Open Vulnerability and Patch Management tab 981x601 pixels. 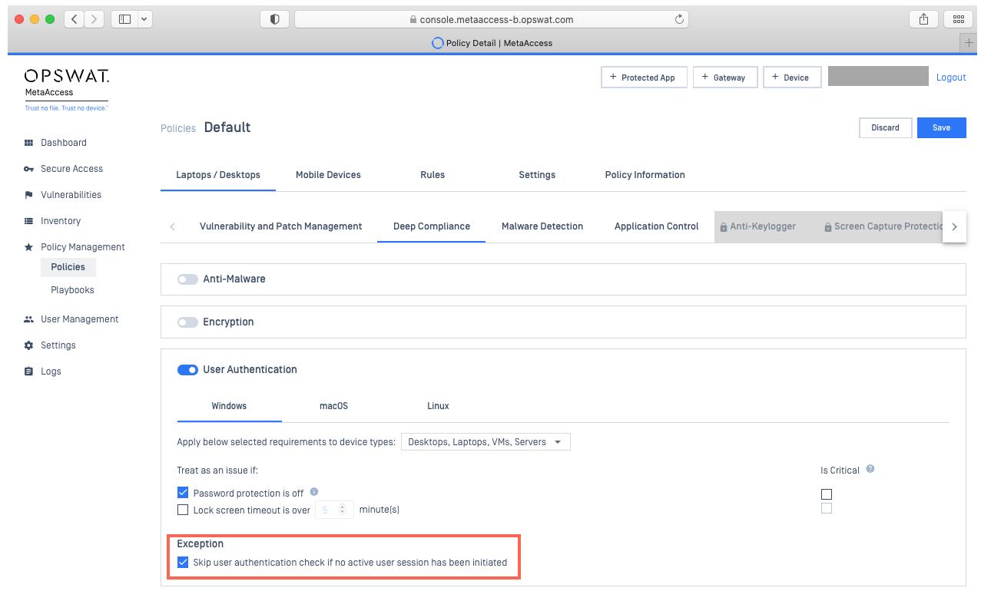pos(280,226)
